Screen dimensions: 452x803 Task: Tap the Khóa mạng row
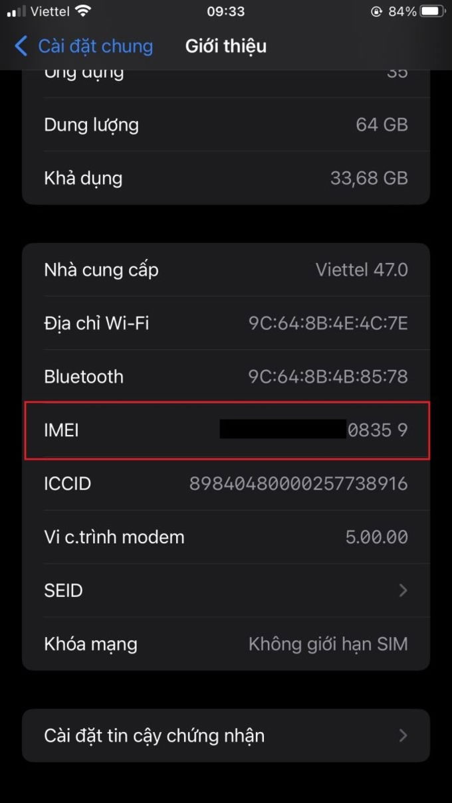(226, 644)
